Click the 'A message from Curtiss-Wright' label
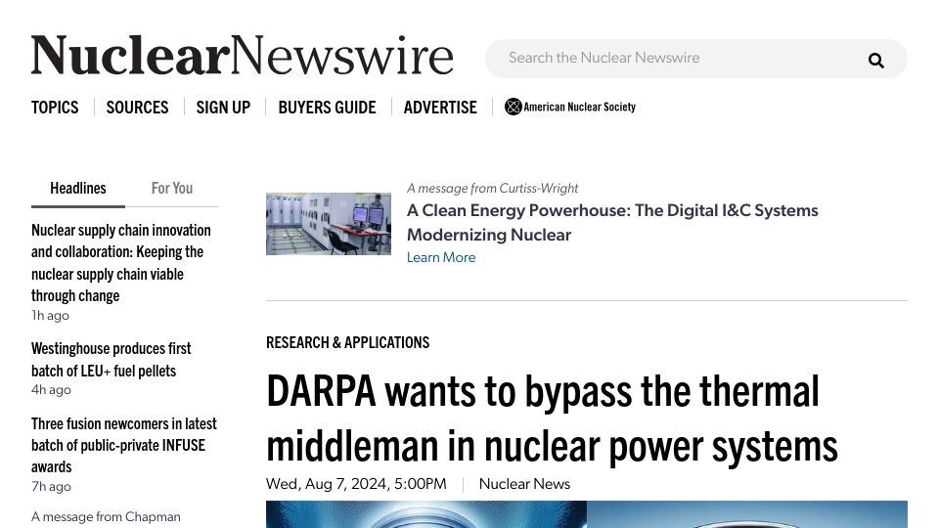This screenshot has height=528, width=939. (x=492, y=188)
